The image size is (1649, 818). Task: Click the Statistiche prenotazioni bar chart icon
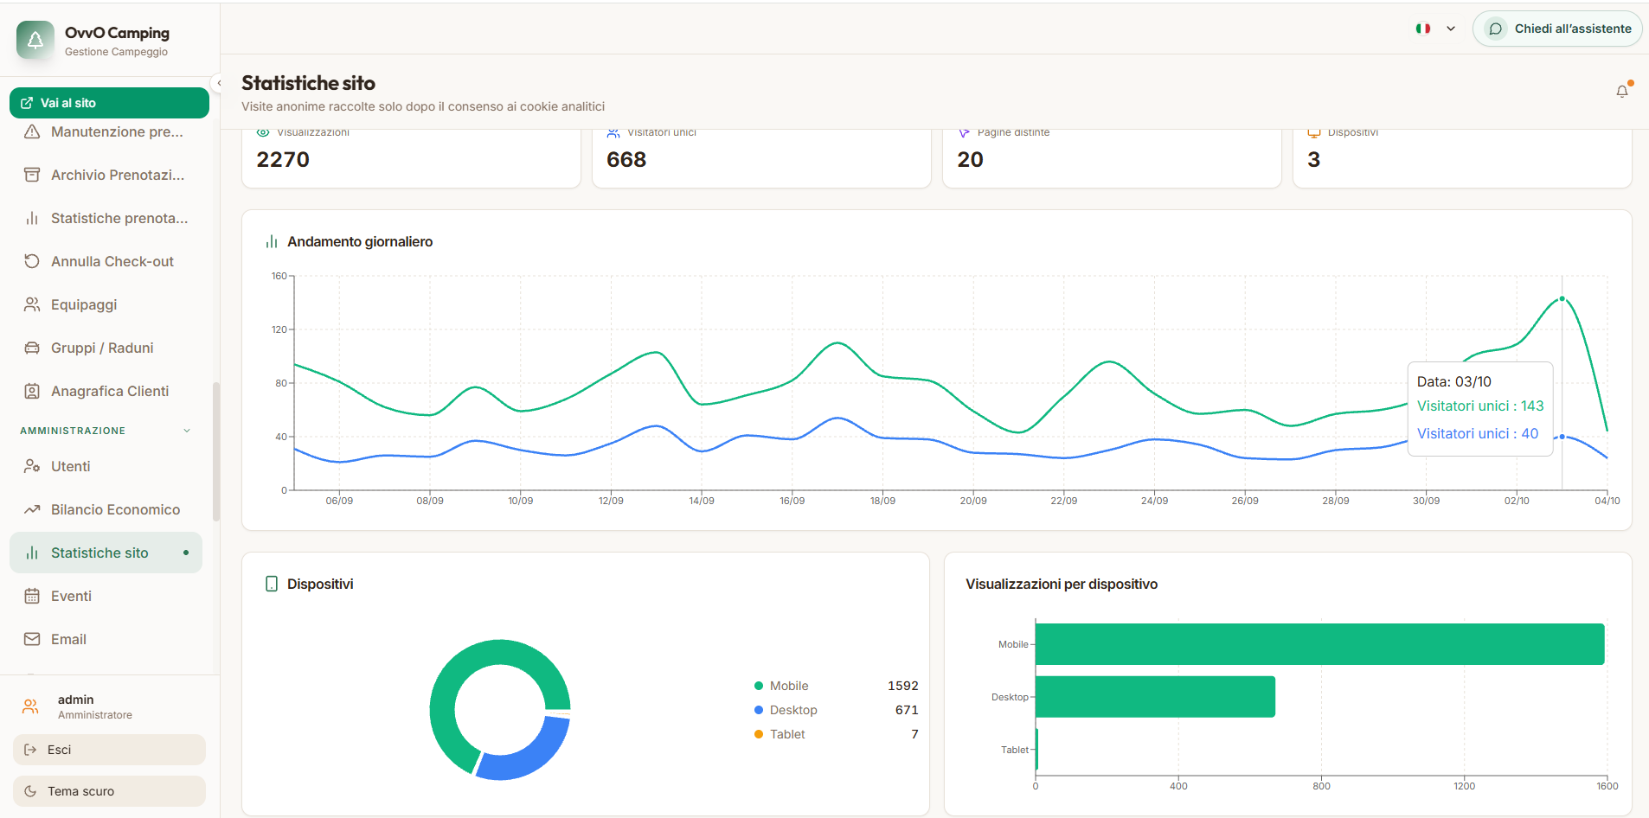(x=32, y=218)
